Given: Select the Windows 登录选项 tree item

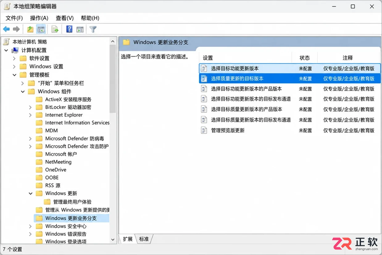Looking at the screenshot, I should click(66, 241).
